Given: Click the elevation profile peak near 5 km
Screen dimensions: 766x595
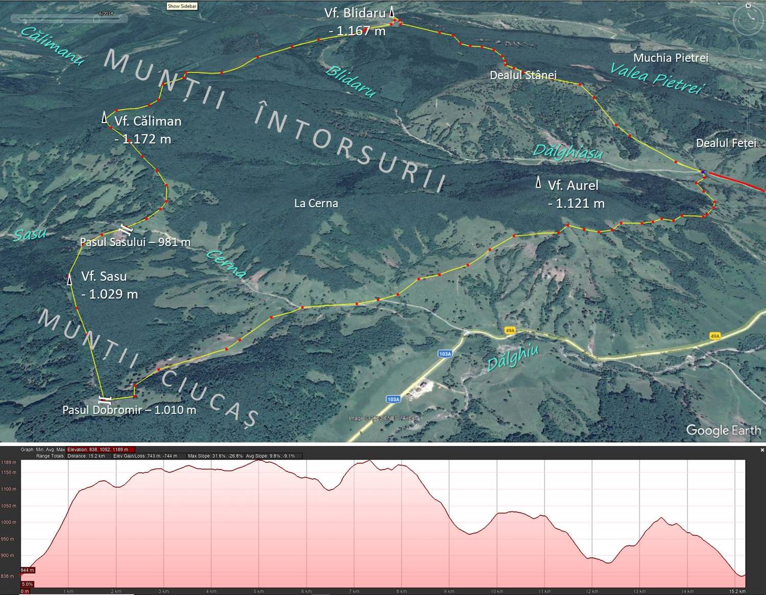Looking at the screenshot, I should (x=259, y=460).
